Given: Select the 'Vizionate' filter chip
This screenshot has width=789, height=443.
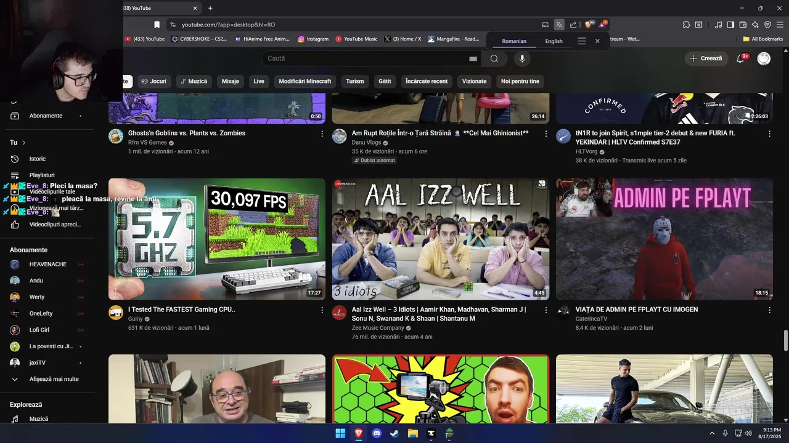Looking at the screenshot, I should click(474, 81).
